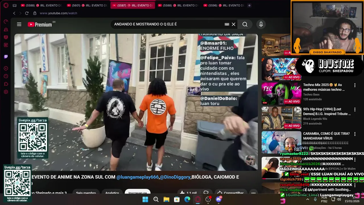Expand hidden system tray icons
The image size is (364, 205).
(x=308, y=199)
